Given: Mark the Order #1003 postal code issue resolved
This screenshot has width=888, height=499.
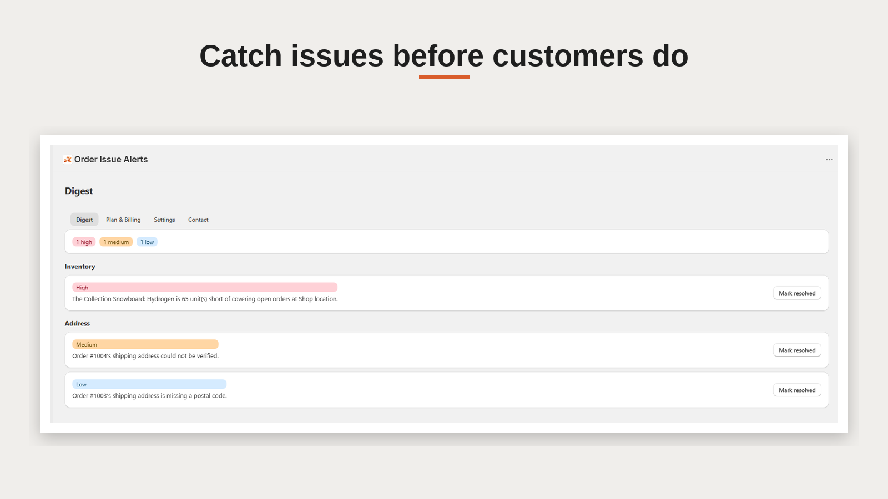Looking at the screenshot, I should pos(797,390).
